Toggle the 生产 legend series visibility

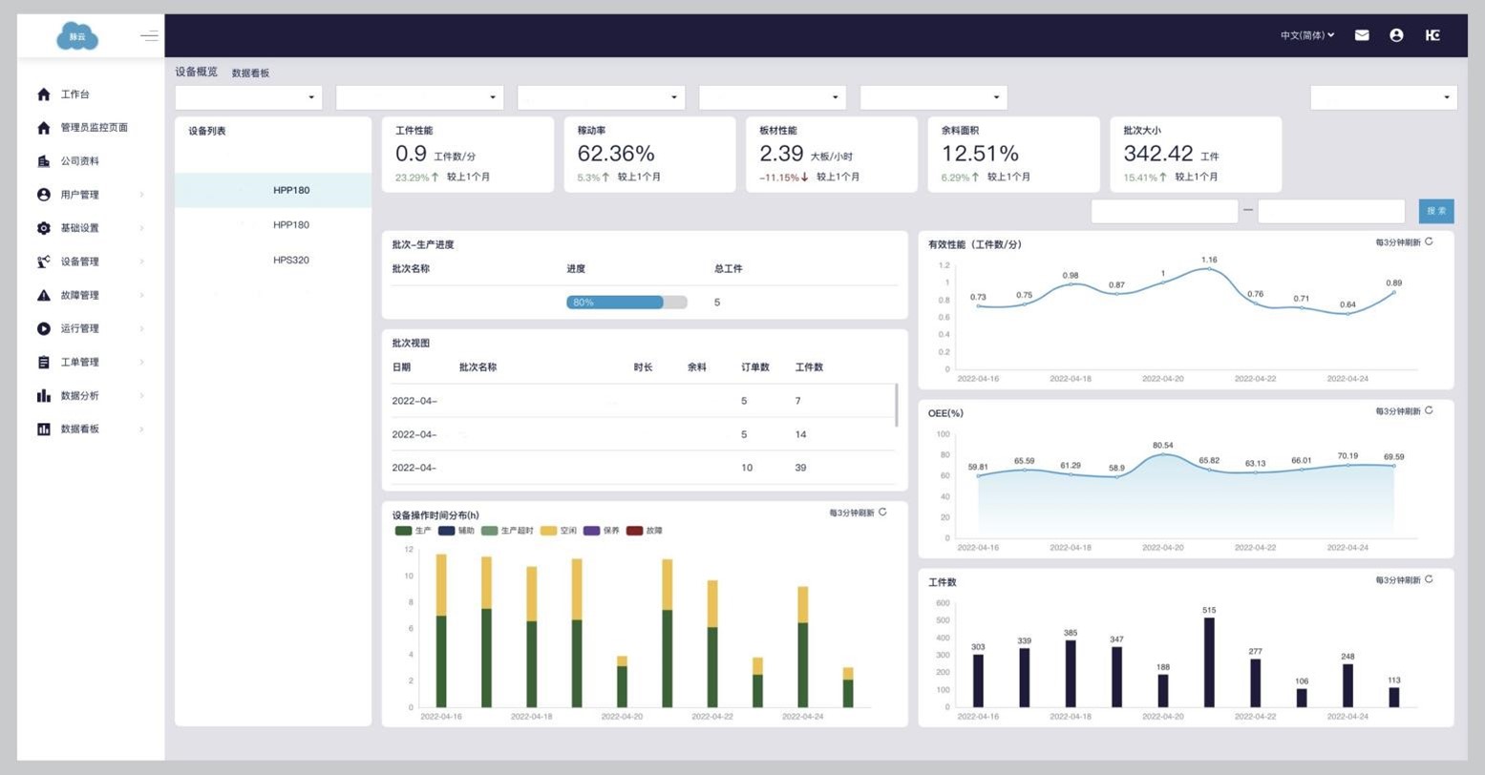click(x=413, y=531)
